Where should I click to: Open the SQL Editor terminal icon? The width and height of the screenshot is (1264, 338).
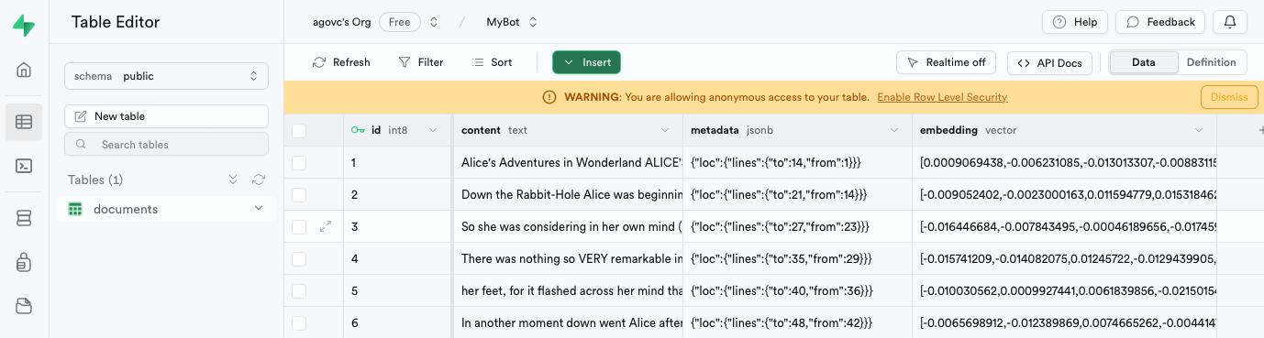(24, 166)
